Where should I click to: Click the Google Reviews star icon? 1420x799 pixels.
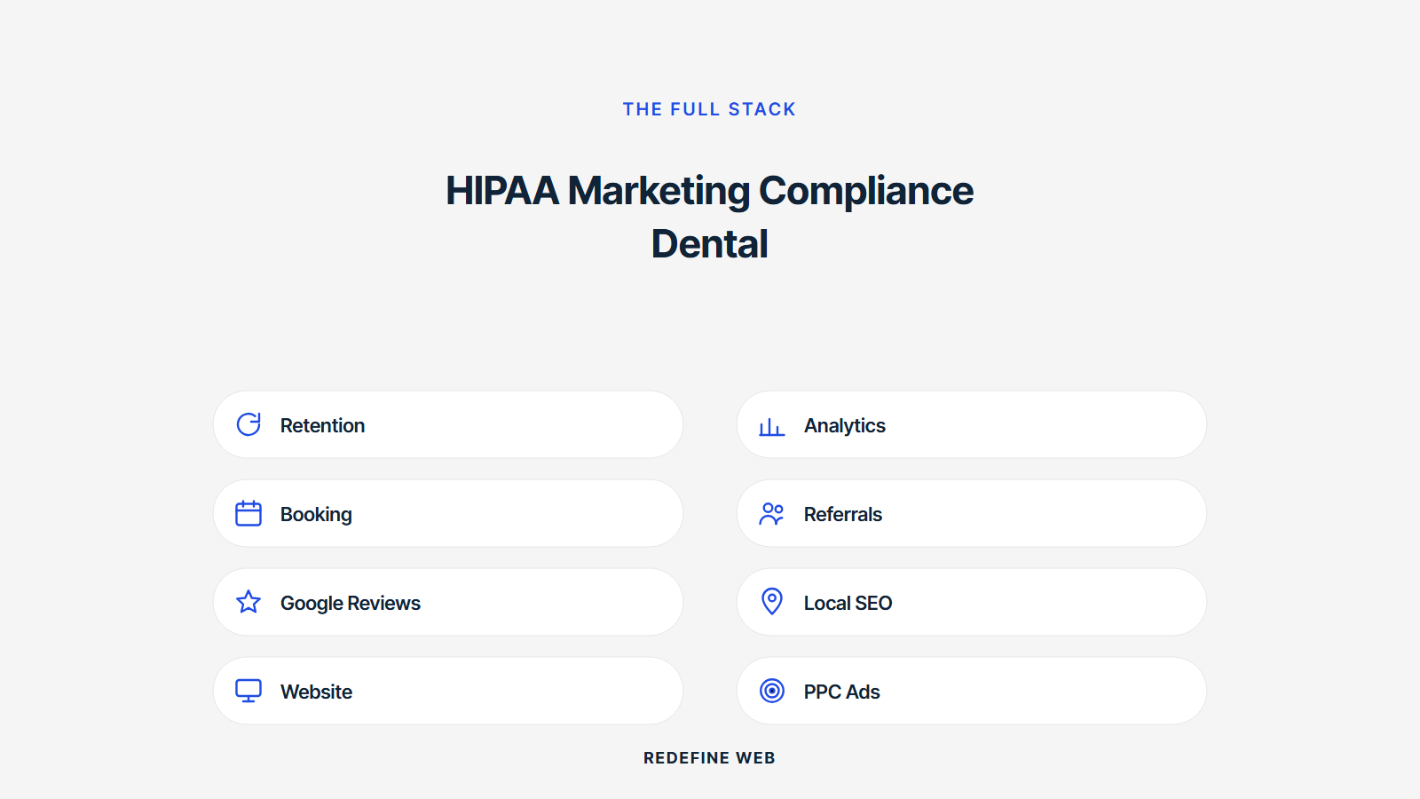248,602
